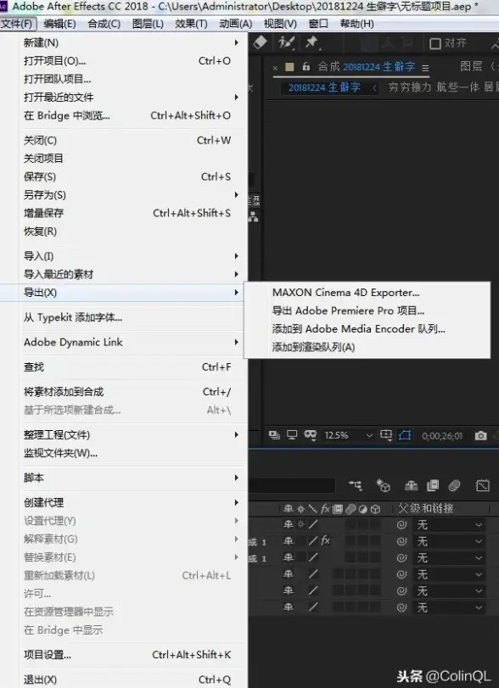Take a snapshot with the camera icon
The image size is (499, 688).
(481, 435)
